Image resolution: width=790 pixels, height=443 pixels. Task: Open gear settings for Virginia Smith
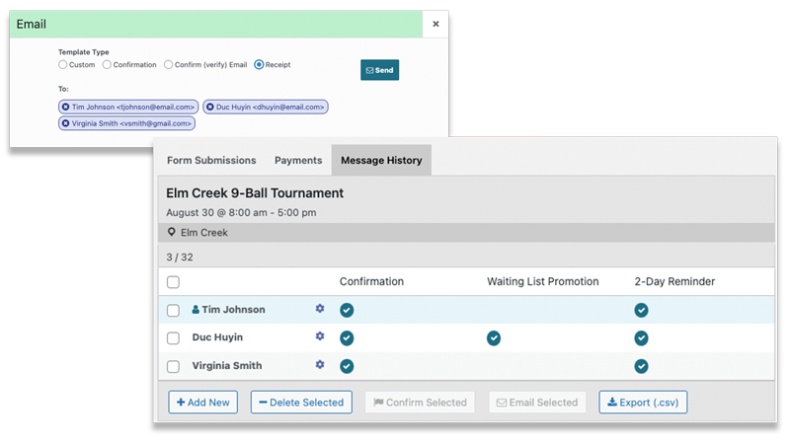[319, 365]
